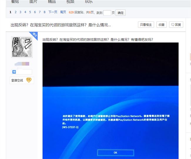Switch to the 图片 tab

pos(33,1)
